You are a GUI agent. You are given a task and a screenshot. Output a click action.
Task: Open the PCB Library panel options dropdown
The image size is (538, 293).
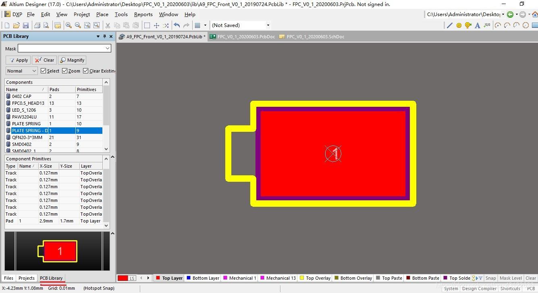click(98, 36)
